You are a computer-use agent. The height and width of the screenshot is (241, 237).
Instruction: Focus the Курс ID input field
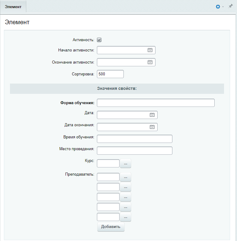tap(108, 163)
